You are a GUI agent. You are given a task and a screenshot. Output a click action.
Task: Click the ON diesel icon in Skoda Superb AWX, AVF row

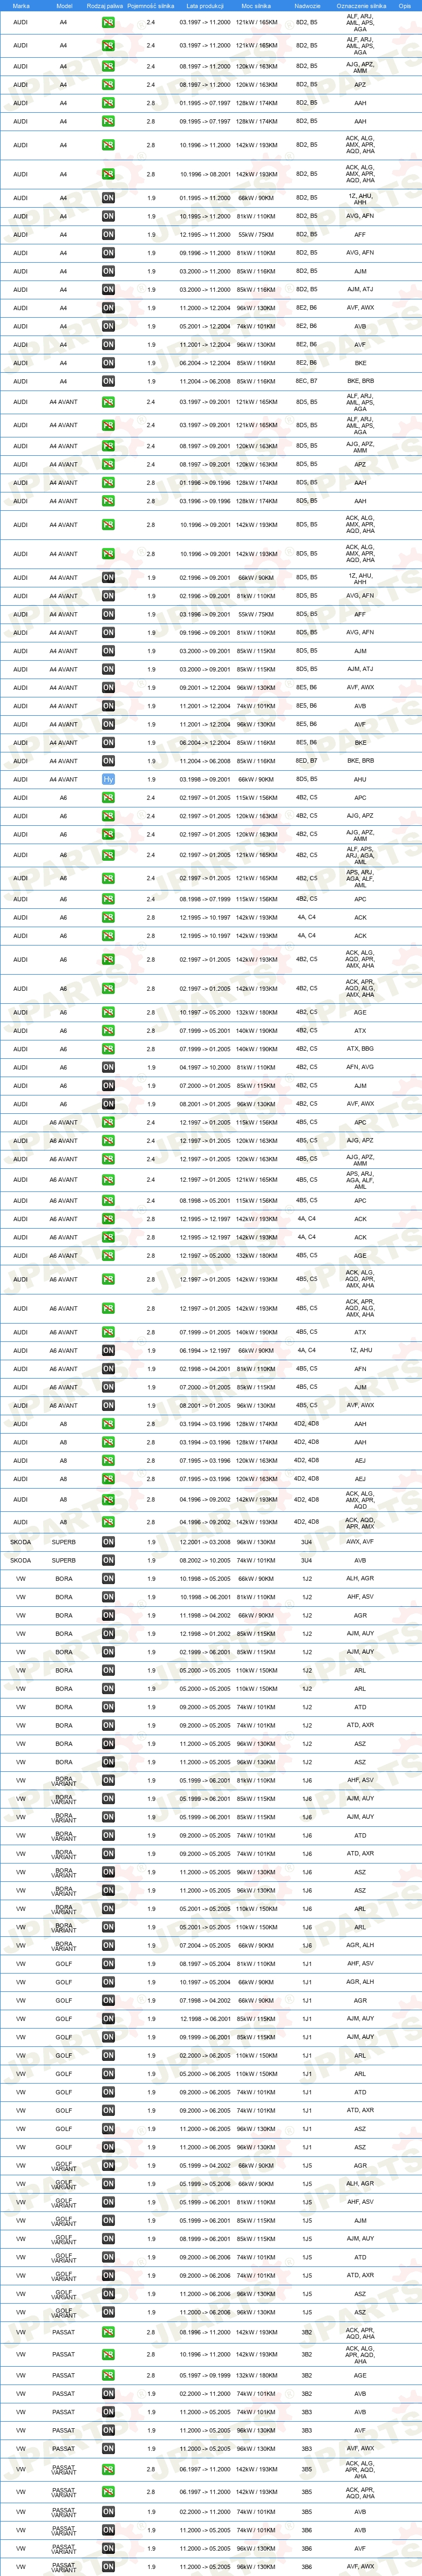pyautogui.click(x=108, y=1542)
